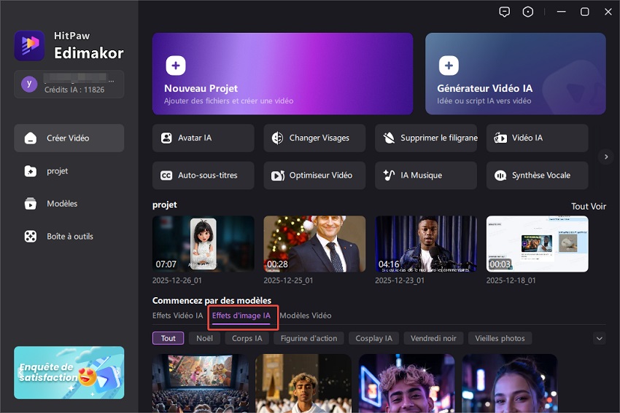Open the 2025-12-25_01 project thumbnail
This screenshot has height=413, width=620.
pos(314,244)
